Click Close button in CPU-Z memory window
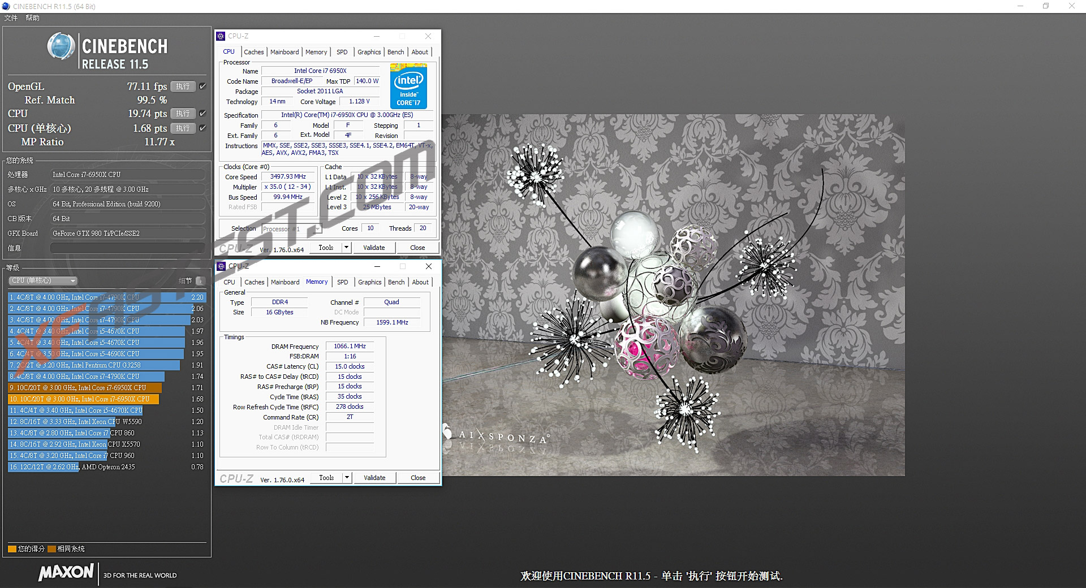 coord(418,478)
